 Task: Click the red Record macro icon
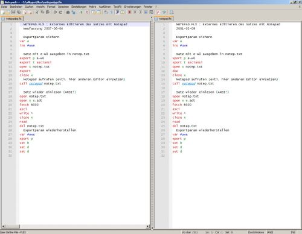pyautogui.click(x=130, y=12)
